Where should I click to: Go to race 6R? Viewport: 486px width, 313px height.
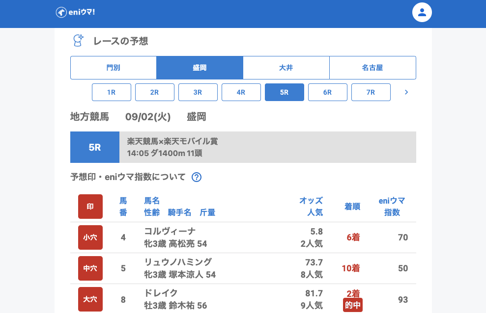[x=328, y=92]
